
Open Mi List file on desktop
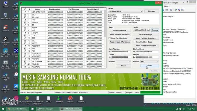(x=49, y=99)
